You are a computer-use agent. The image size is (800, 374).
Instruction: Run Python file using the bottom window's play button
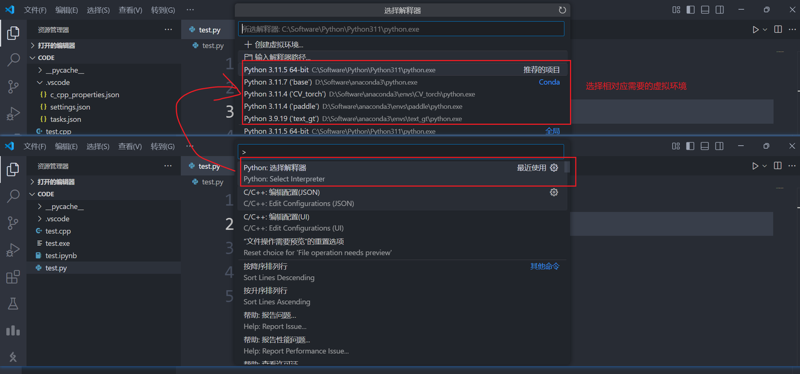pyautogui.click(x=755, y=166)
